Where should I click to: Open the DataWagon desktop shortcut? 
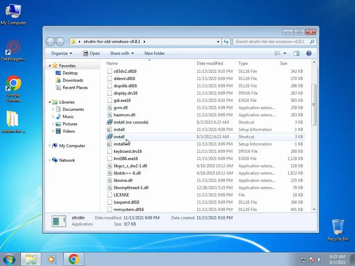point(13,50)
